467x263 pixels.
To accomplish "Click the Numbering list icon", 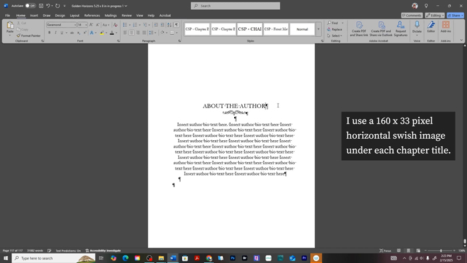I will click(135, 25).
